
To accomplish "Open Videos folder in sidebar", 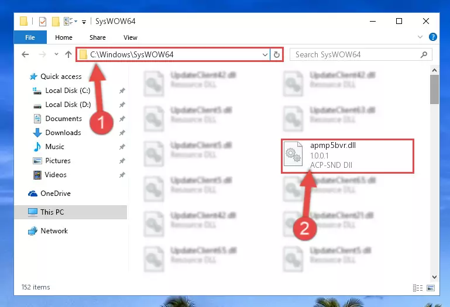I will point(56,175).
